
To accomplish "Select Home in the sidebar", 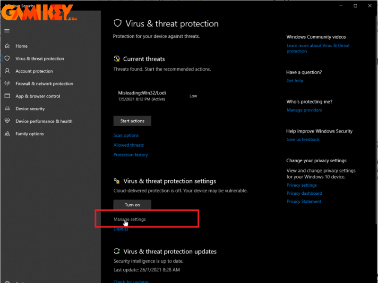I will coord(22,46).
